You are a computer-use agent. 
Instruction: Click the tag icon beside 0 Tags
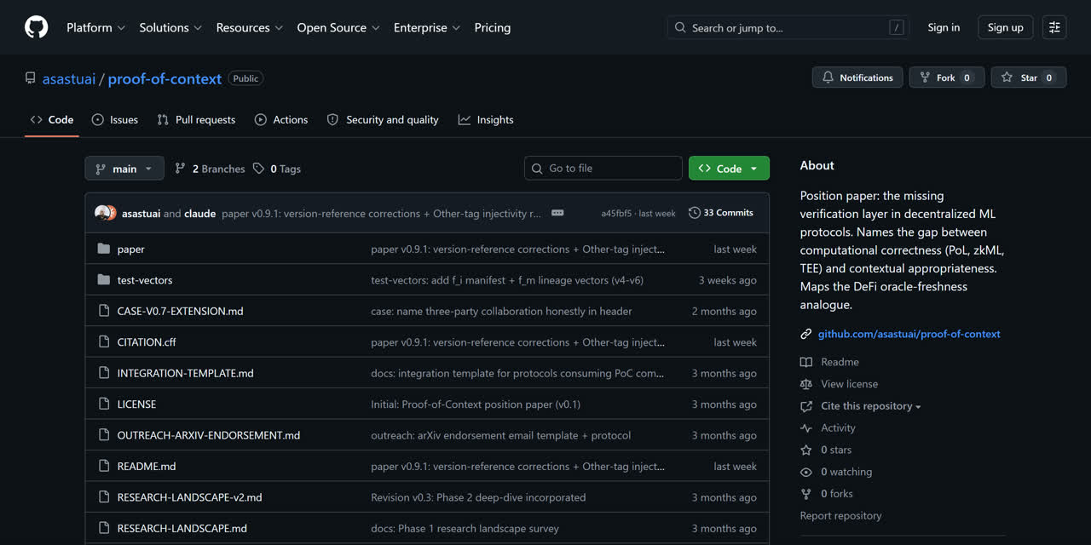pos(259,169)
